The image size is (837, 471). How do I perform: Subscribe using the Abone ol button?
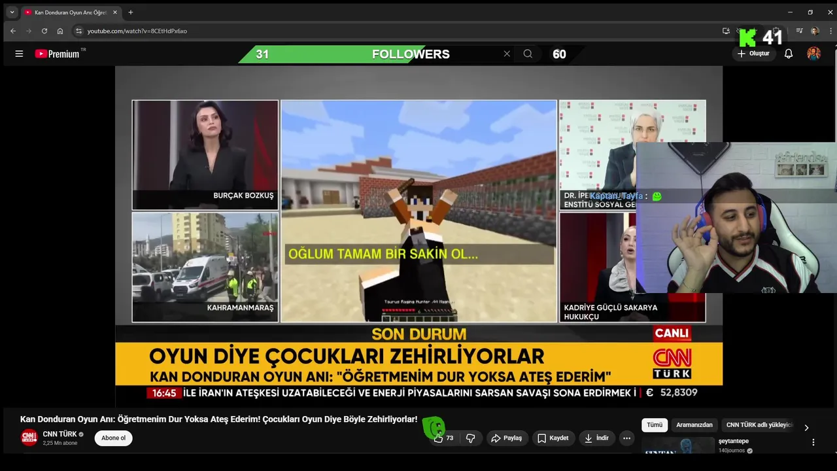pos(113,438)
